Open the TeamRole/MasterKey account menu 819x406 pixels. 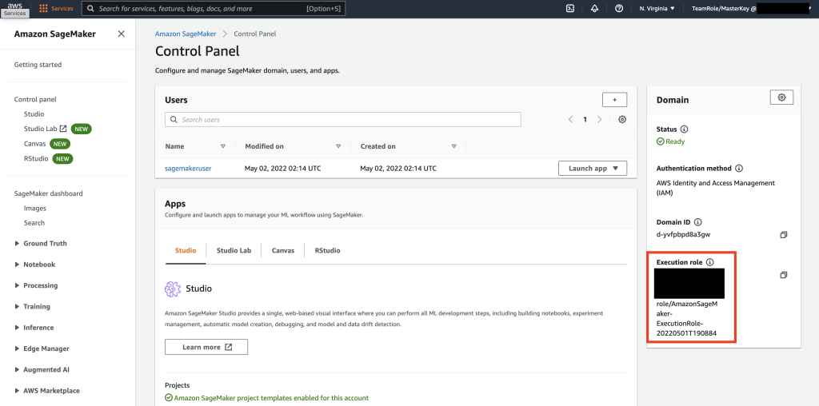750,8
